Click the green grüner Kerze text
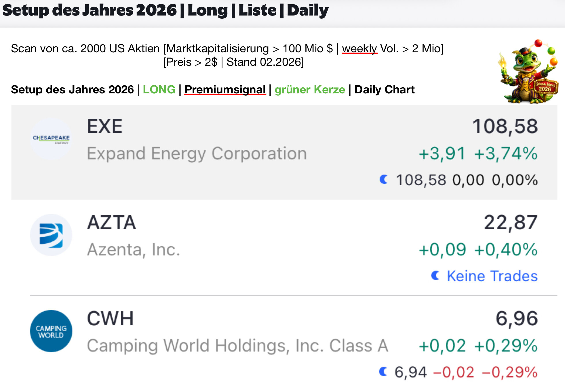This screenshot has width=565, height=389. [x=310, y=90]
